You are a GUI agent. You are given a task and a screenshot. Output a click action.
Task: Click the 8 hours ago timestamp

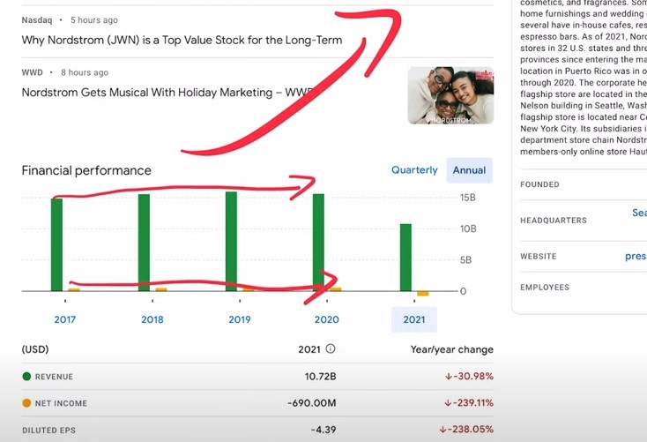85,72
